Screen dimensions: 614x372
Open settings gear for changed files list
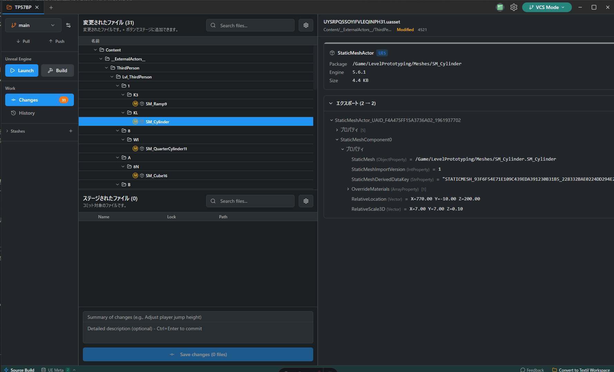pyautogui.click(x=306, y=25)
